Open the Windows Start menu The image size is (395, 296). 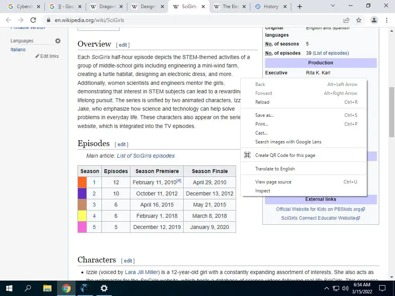click(x=9, y=288)
